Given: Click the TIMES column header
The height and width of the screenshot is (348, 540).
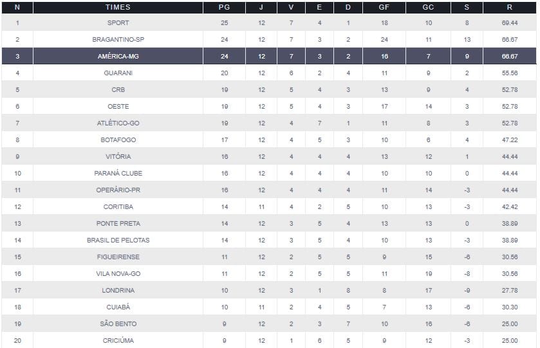Looking at the screenshot, I should (118, 7).
